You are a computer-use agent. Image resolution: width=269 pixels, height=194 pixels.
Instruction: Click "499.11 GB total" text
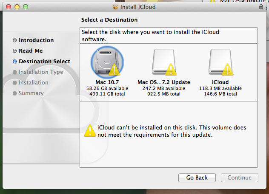[x=107, y=94]
